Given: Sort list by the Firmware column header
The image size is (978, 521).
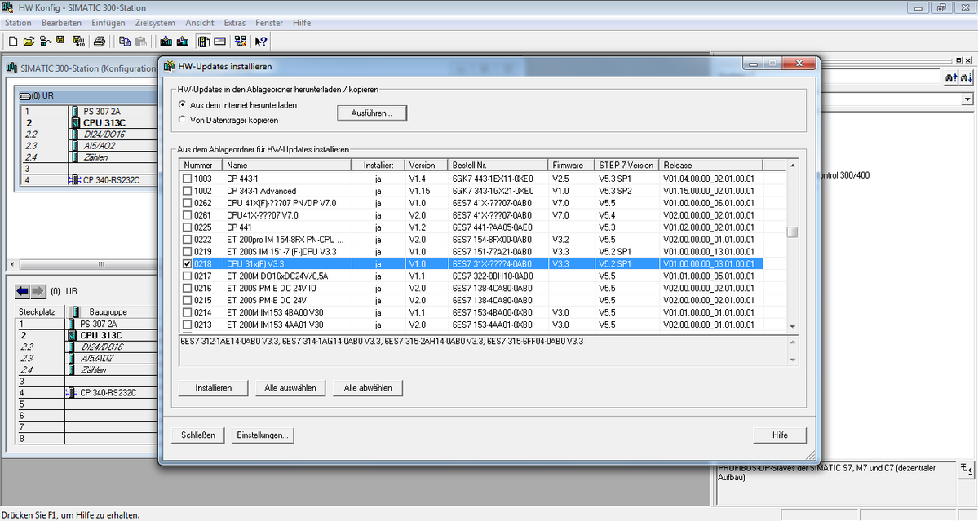Looking at the screenshot, I should click(567, 165).
